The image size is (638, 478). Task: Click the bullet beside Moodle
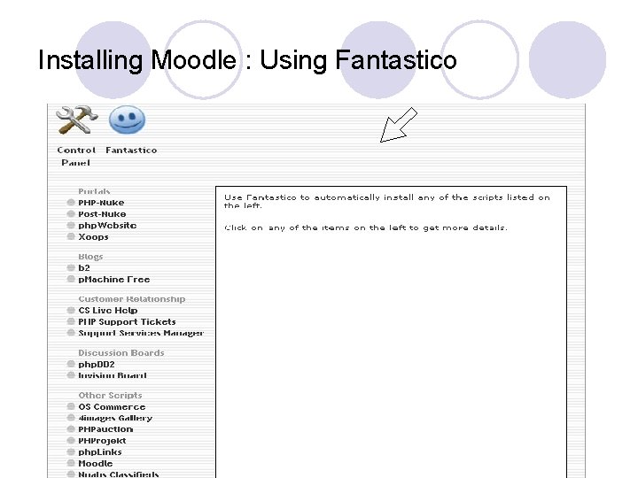(71, 463)
